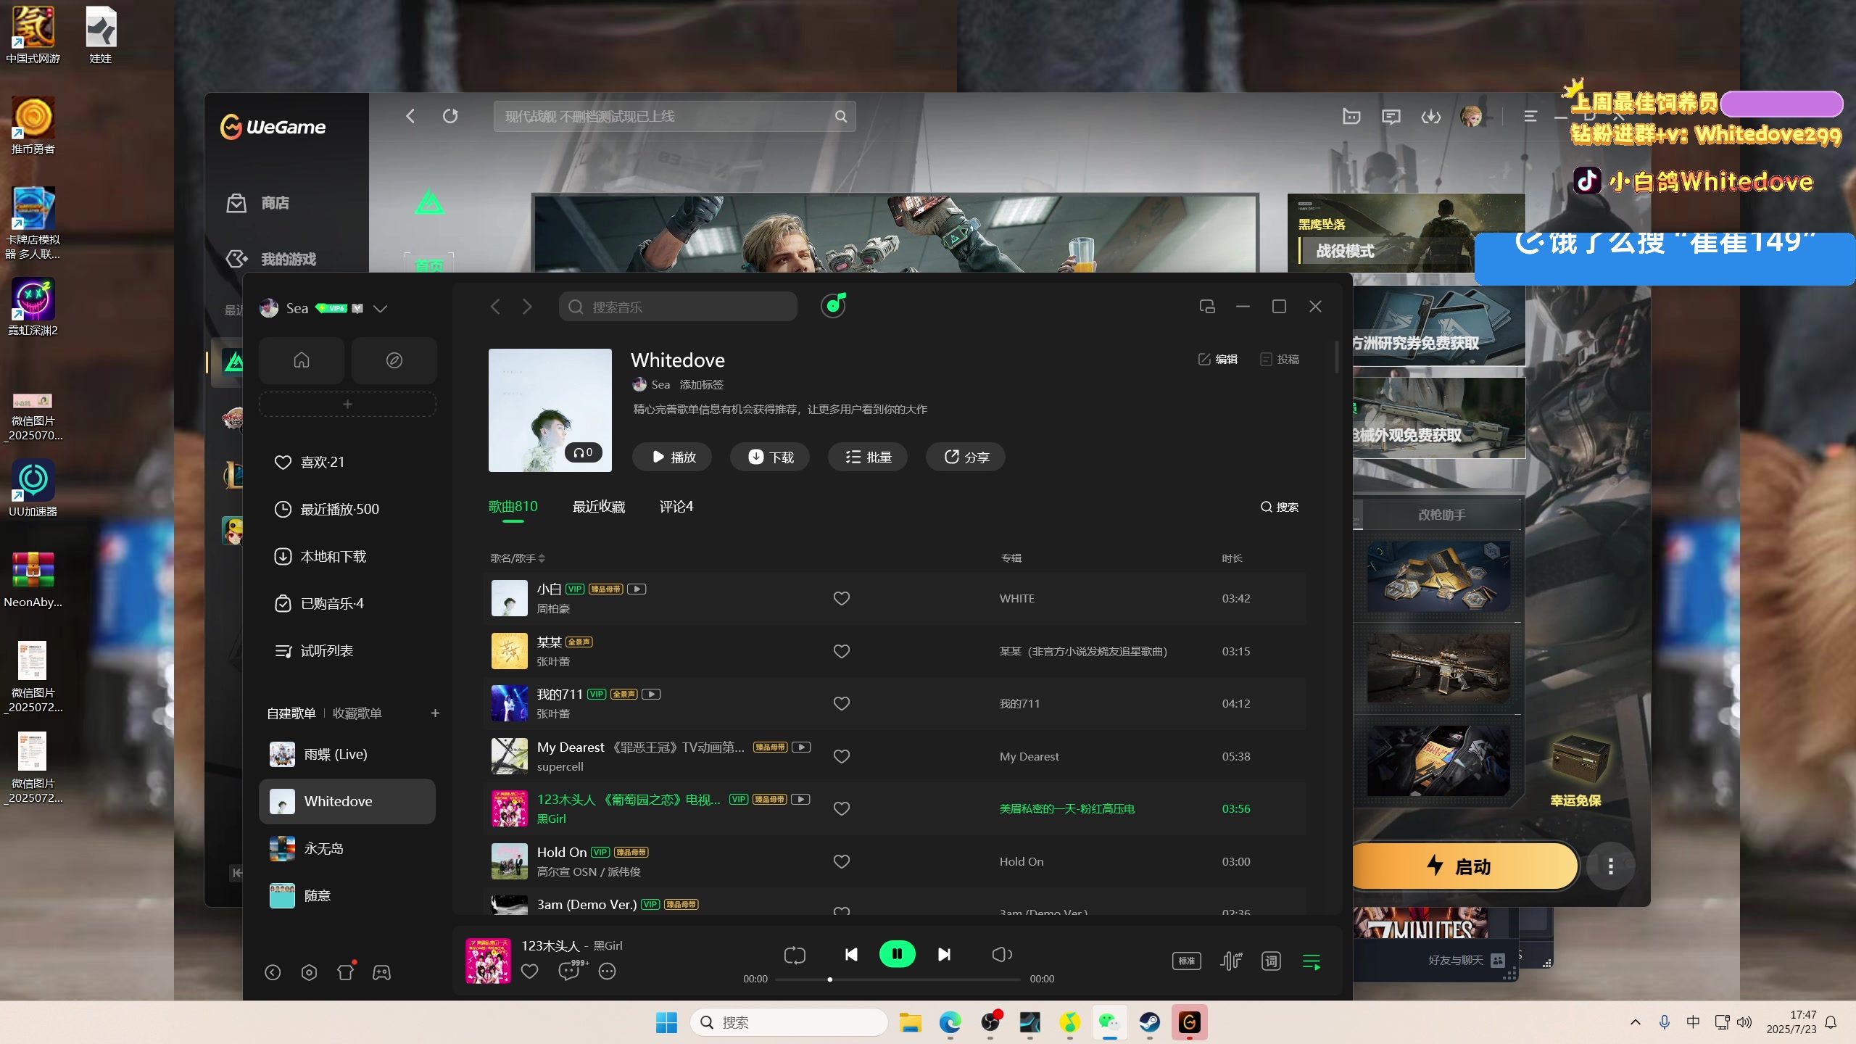Like the song 123木头人 in the list

click(x=841, y=808)
